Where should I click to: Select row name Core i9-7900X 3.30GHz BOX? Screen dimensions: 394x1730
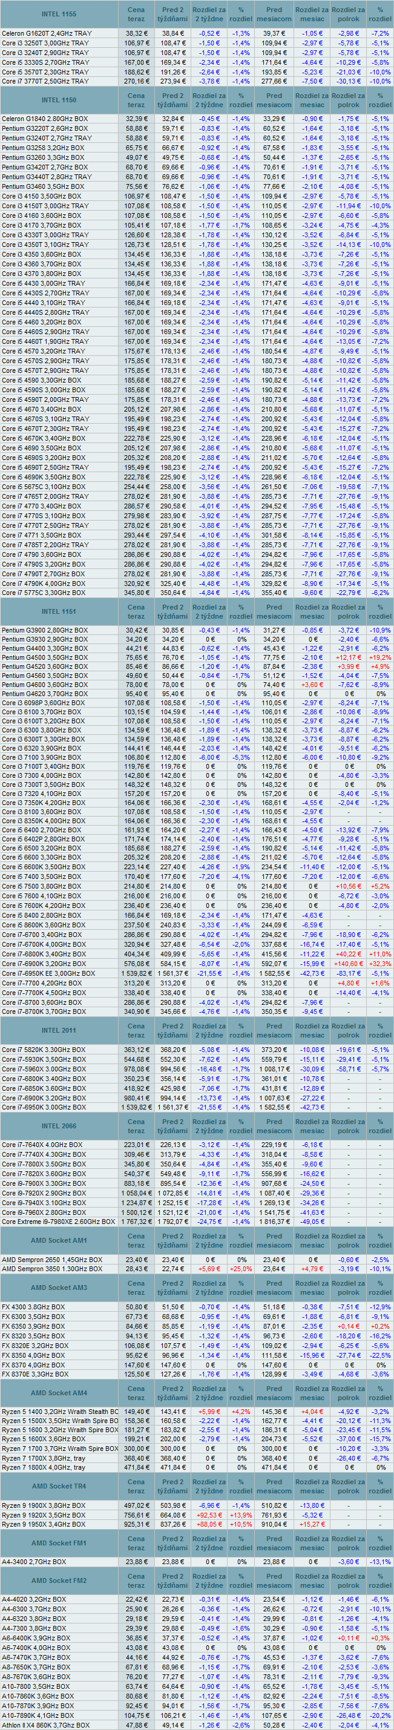(44, 1183)
